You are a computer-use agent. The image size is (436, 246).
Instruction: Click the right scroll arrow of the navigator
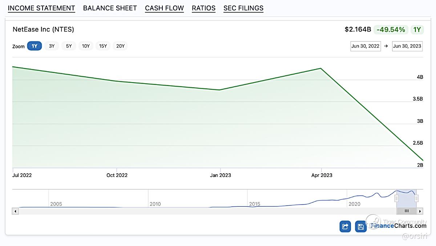pyautogui.click(x=420, y=211)
